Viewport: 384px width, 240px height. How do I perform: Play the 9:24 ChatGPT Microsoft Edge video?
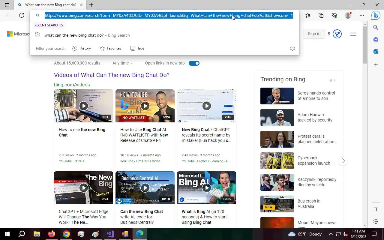(83, 188)
